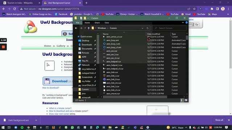232x130 pixels.
Task: Expand the Explorer ribbon chevron
Action: click(x=183, y=22)
